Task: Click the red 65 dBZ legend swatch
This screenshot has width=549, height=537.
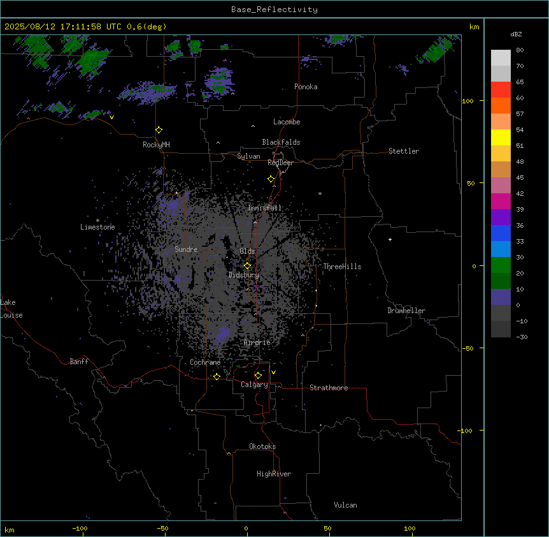Action: point(501,90)
